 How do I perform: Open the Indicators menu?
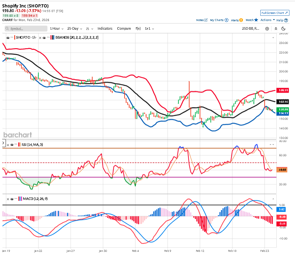105,28
